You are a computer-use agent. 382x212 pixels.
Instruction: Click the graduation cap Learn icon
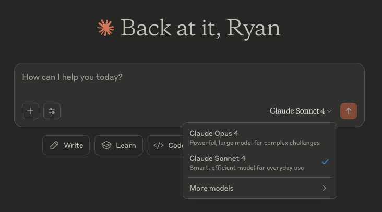106,145
